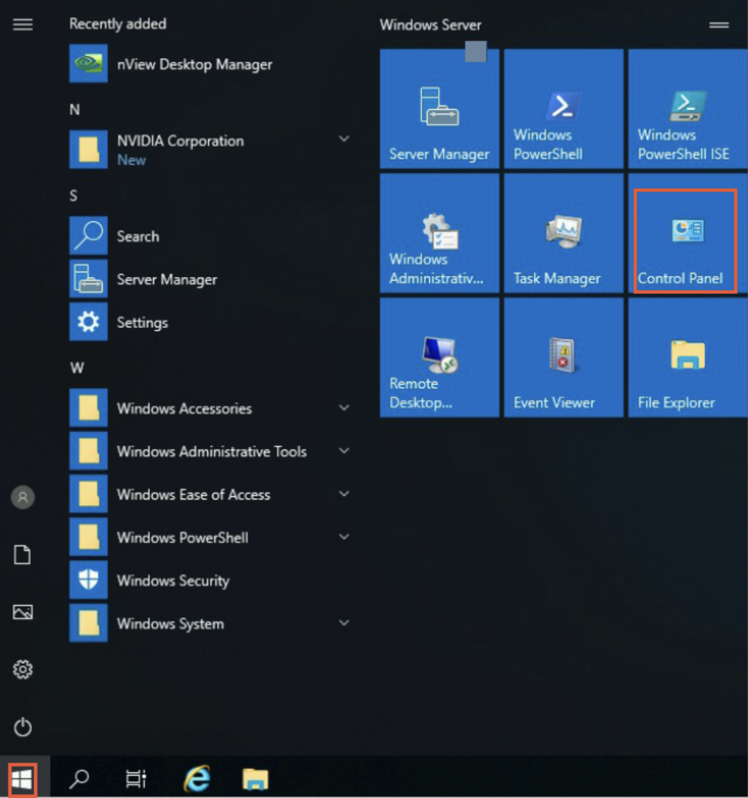This screenshot has width=748, height=798.
Task: Launch the Remote Desktop tile
Action: pos(439,357)
